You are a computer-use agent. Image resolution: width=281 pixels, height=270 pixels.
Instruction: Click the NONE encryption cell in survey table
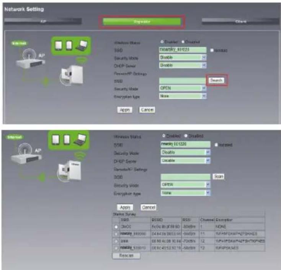coord(240,227)
